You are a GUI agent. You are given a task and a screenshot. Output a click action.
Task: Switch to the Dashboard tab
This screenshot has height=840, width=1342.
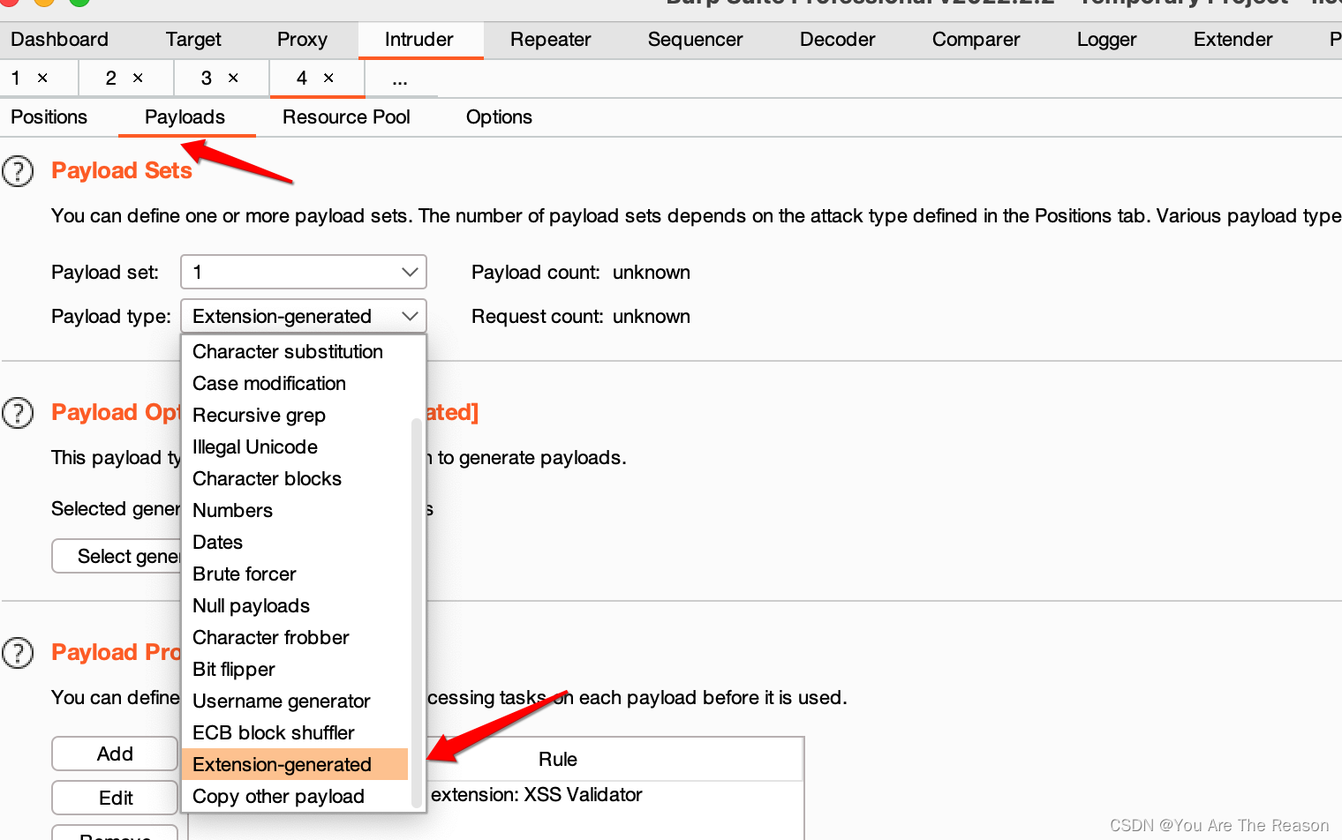(60, 40)
